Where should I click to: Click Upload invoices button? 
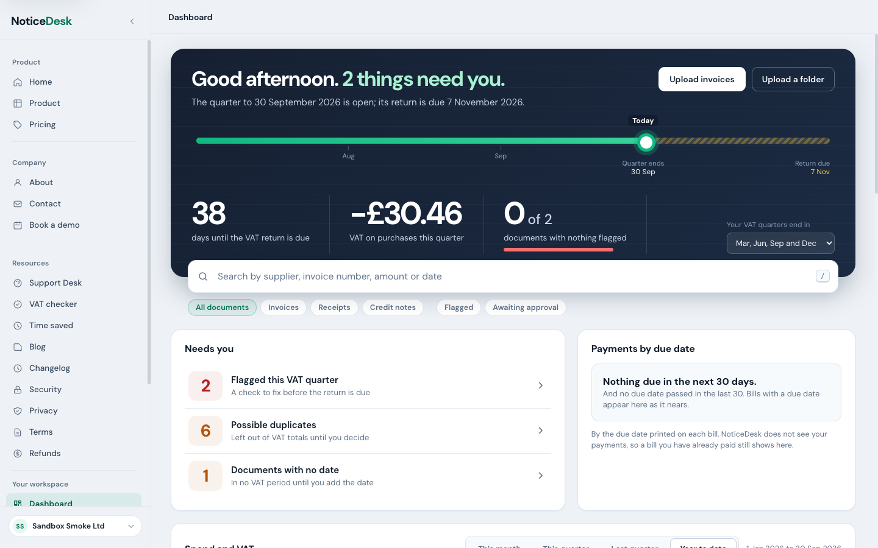[x=702, y=79]
